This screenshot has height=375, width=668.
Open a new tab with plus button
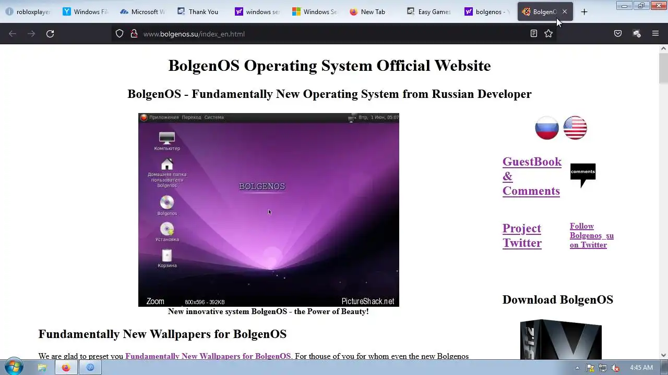pos(584,11)
